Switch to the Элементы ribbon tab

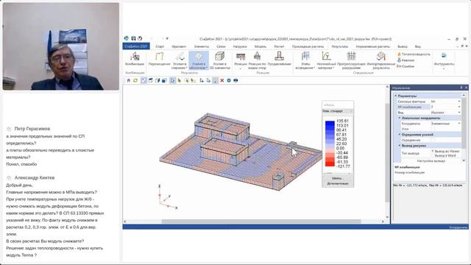201,46
